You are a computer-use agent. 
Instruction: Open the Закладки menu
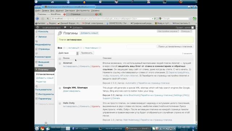pos(70,11)
